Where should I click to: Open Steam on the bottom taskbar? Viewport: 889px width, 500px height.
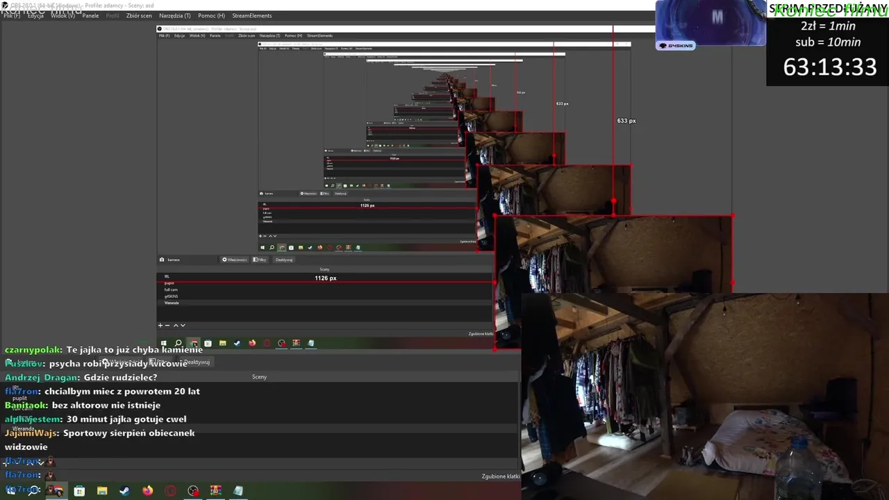[124, 491]
